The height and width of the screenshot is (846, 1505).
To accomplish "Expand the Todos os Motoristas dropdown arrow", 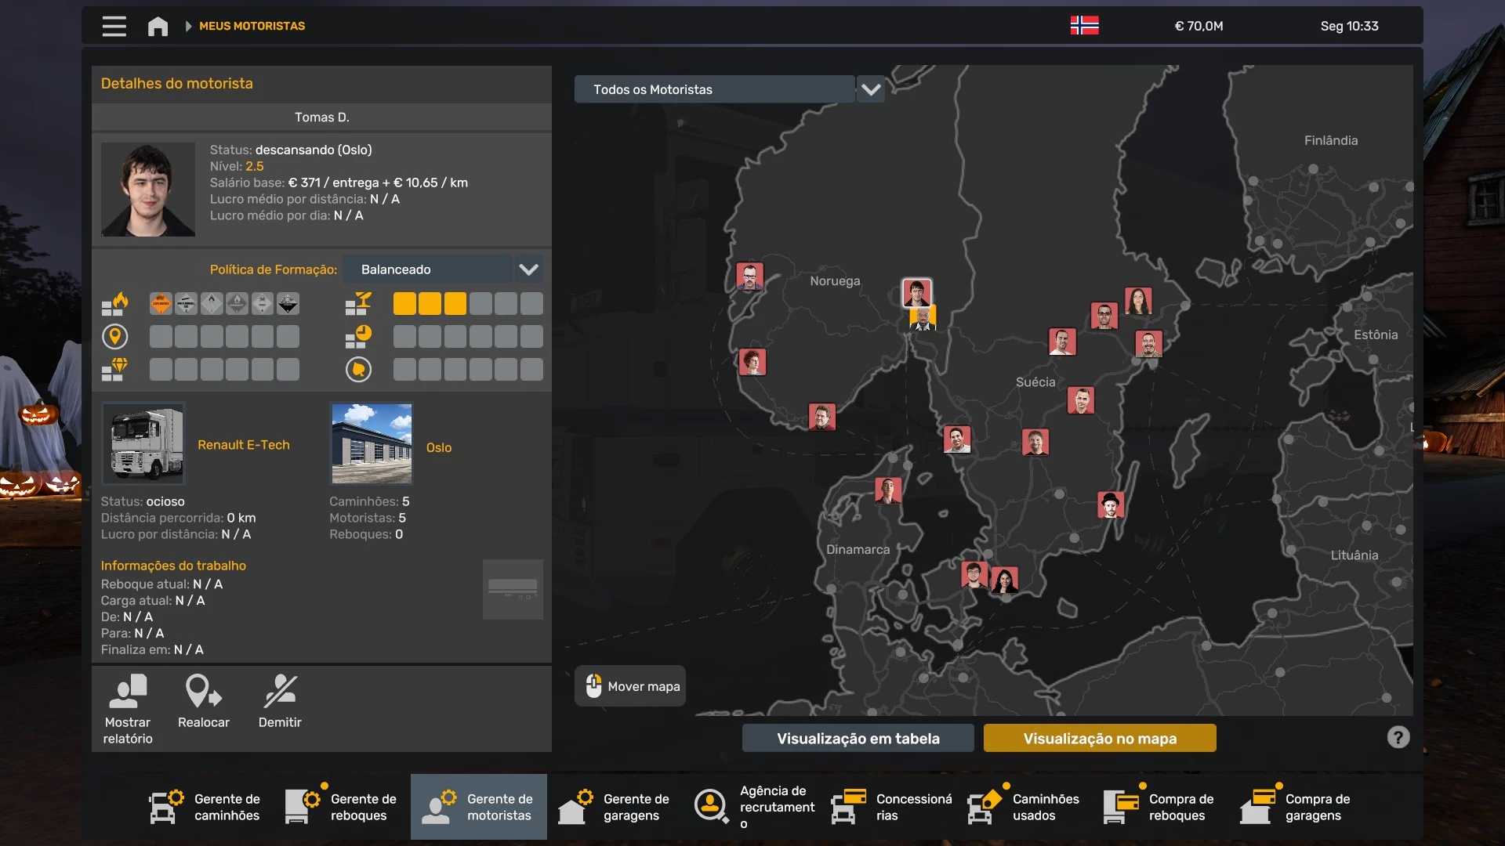I will point(870,89).
